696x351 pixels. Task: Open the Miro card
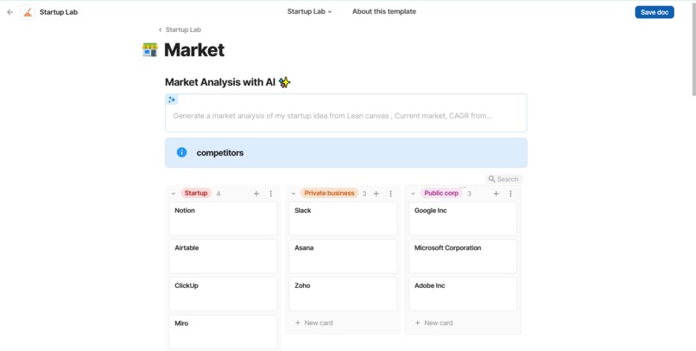[x=223, y=332]
